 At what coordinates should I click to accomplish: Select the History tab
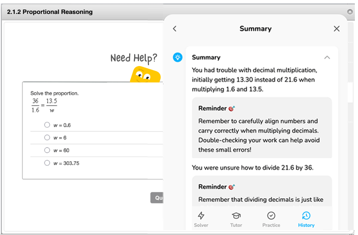[306, 219]
